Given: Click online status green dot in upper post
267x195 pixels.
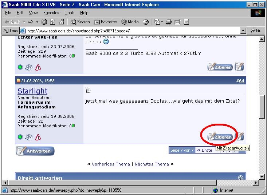Looking at the screenshot, I should click(20, 67).
